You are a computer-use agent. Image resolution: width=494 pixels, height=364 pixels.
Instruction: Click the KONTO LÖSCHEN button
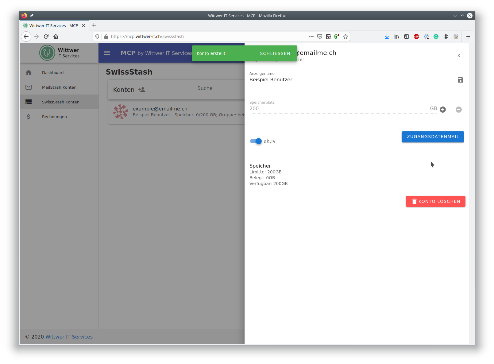pyautogui.click(x=435, y=201)
